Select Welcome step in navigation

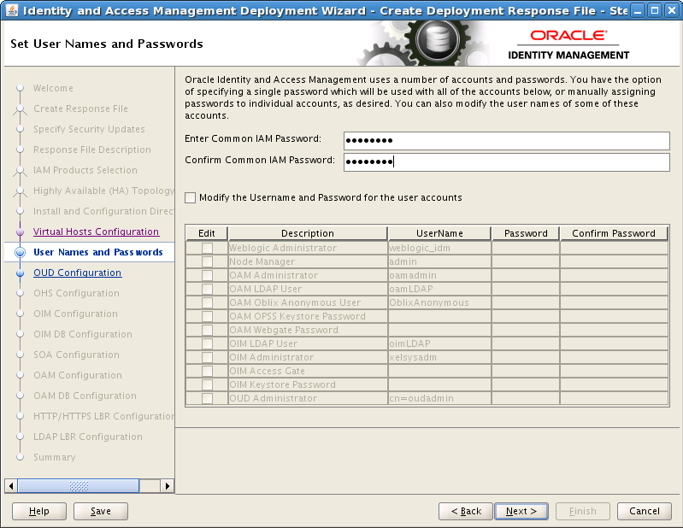(x=53, y=88)
